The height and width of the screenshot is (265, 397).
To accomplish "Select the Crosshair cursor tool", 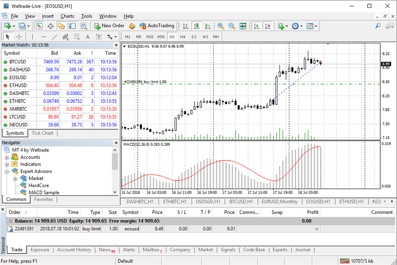I will click(x=19, y=37).
